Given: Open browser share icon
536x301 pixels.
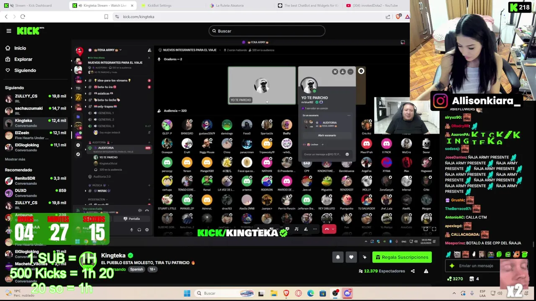Looking at the screenshot, I should pyautogui.click(x=388, y=17).
